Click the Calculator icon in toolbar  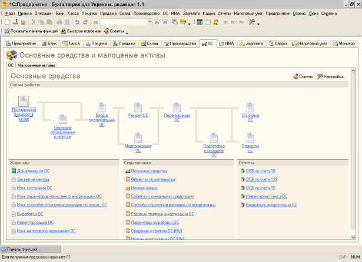coord(200,22)
